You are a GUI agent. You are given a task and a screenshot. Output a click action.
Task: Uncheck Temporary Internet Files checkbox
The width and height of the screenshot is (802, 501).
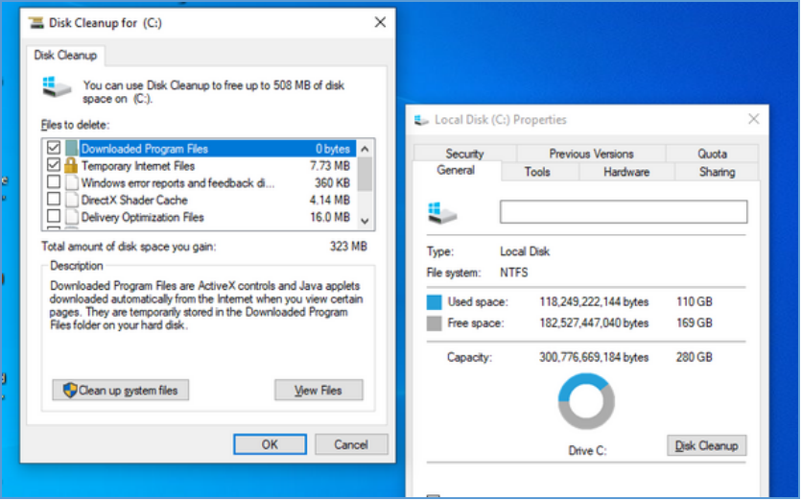(x=53, y=165)
